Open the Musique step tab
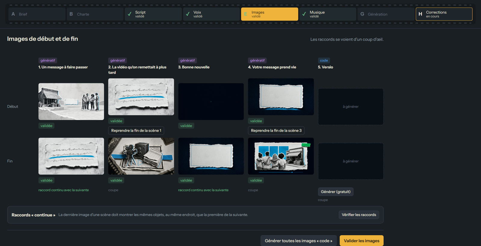The image size is (481, 246). coord(328,14)
